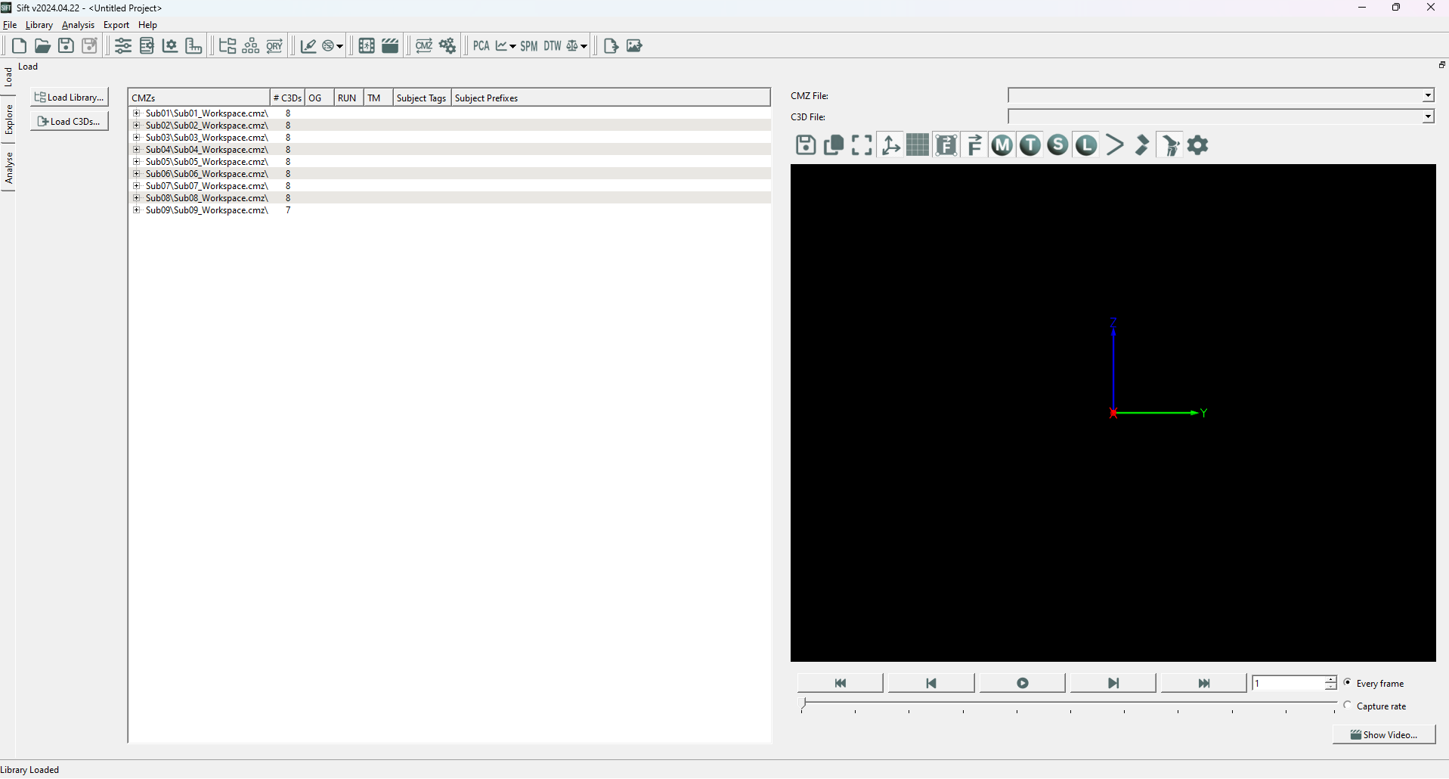
Task: Open SPM analysis from the toolbar
Action: pyautogui.click(x=529, y=46)
